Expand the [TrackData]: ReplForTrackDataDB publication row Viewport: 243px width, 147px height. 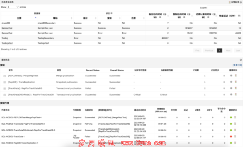click(4, 88)
